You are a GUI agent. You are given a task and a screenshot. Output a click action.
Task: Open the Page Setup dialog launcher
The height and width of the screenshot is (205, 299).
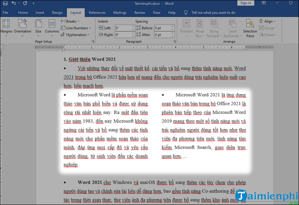93,41
